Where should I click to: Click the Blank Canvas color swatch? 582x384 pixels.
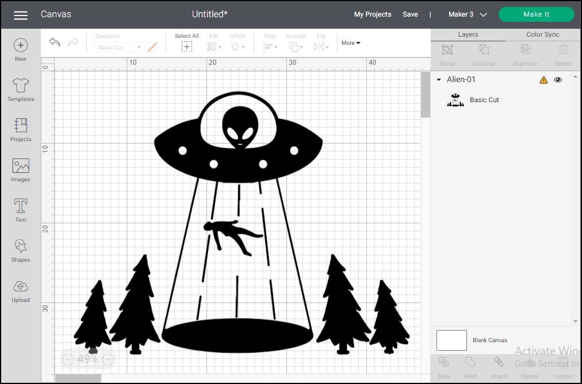point(451,340)
